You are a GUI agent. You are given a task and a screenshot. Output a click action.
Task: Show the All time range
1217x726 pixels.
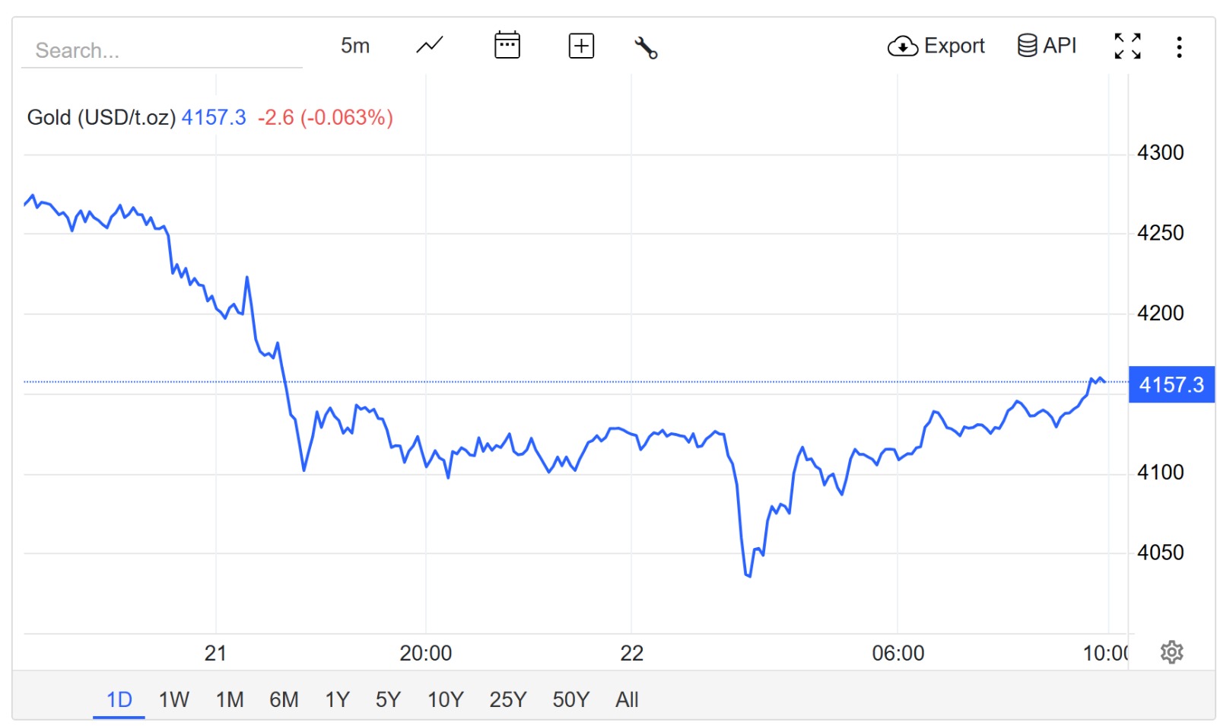click(x=627, y=699)
